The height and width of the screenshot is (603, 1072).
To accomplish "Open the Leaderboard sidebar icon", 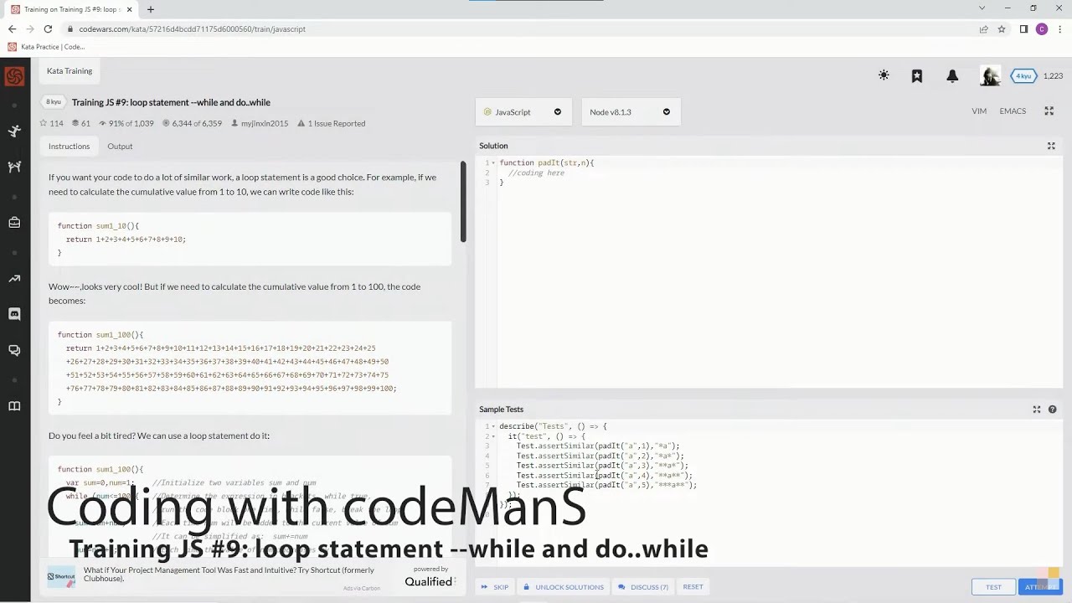I will pyautogui.click(x=14, y=279).
